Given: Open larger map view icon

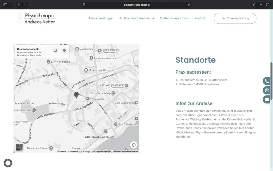Looking at the screenshot, I should pyautogui.click(x=55, y=50).
